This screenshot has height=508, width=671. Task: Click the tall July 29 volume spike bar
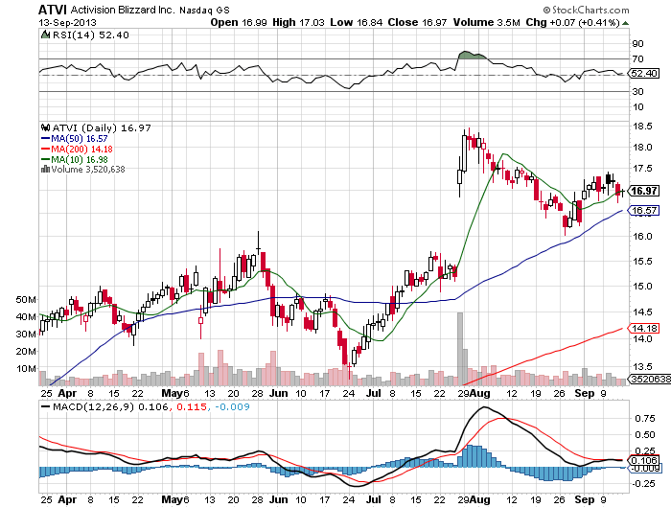[460, 349]
